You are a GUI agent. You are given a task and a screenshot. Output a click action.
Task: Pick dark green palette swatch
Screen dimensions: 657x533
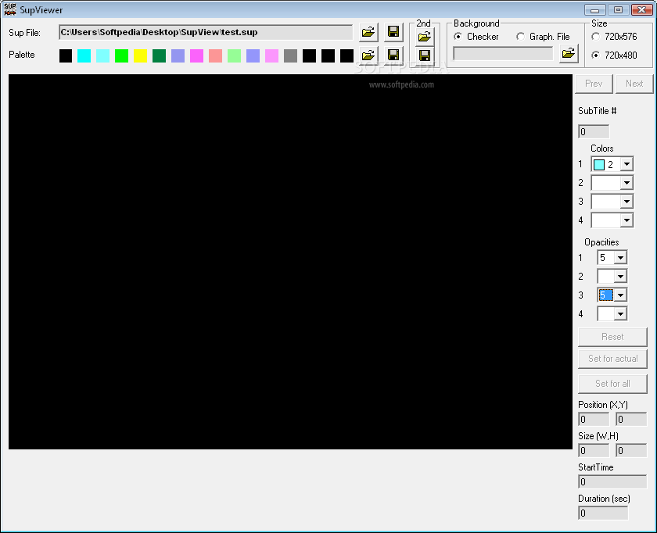pyautogui.click(x=160, y=55)
